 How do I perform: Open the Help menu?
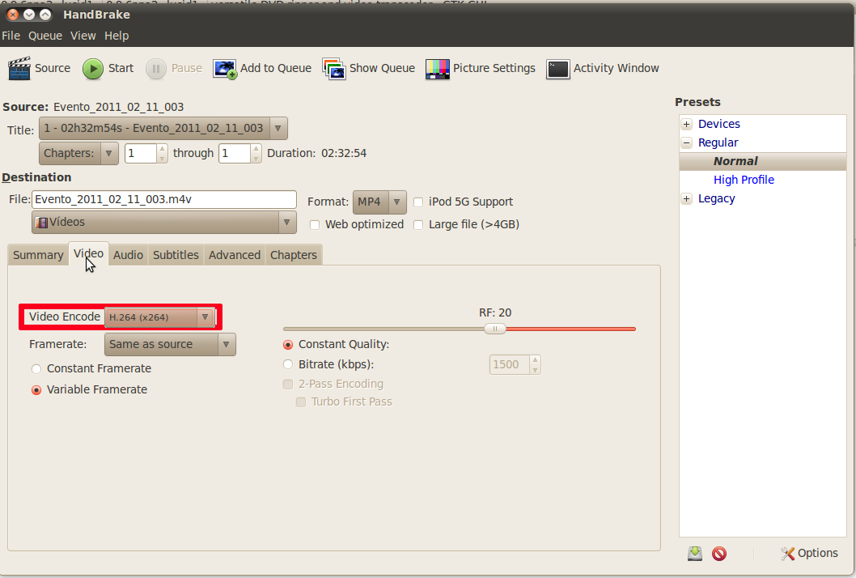pos(117,36)
